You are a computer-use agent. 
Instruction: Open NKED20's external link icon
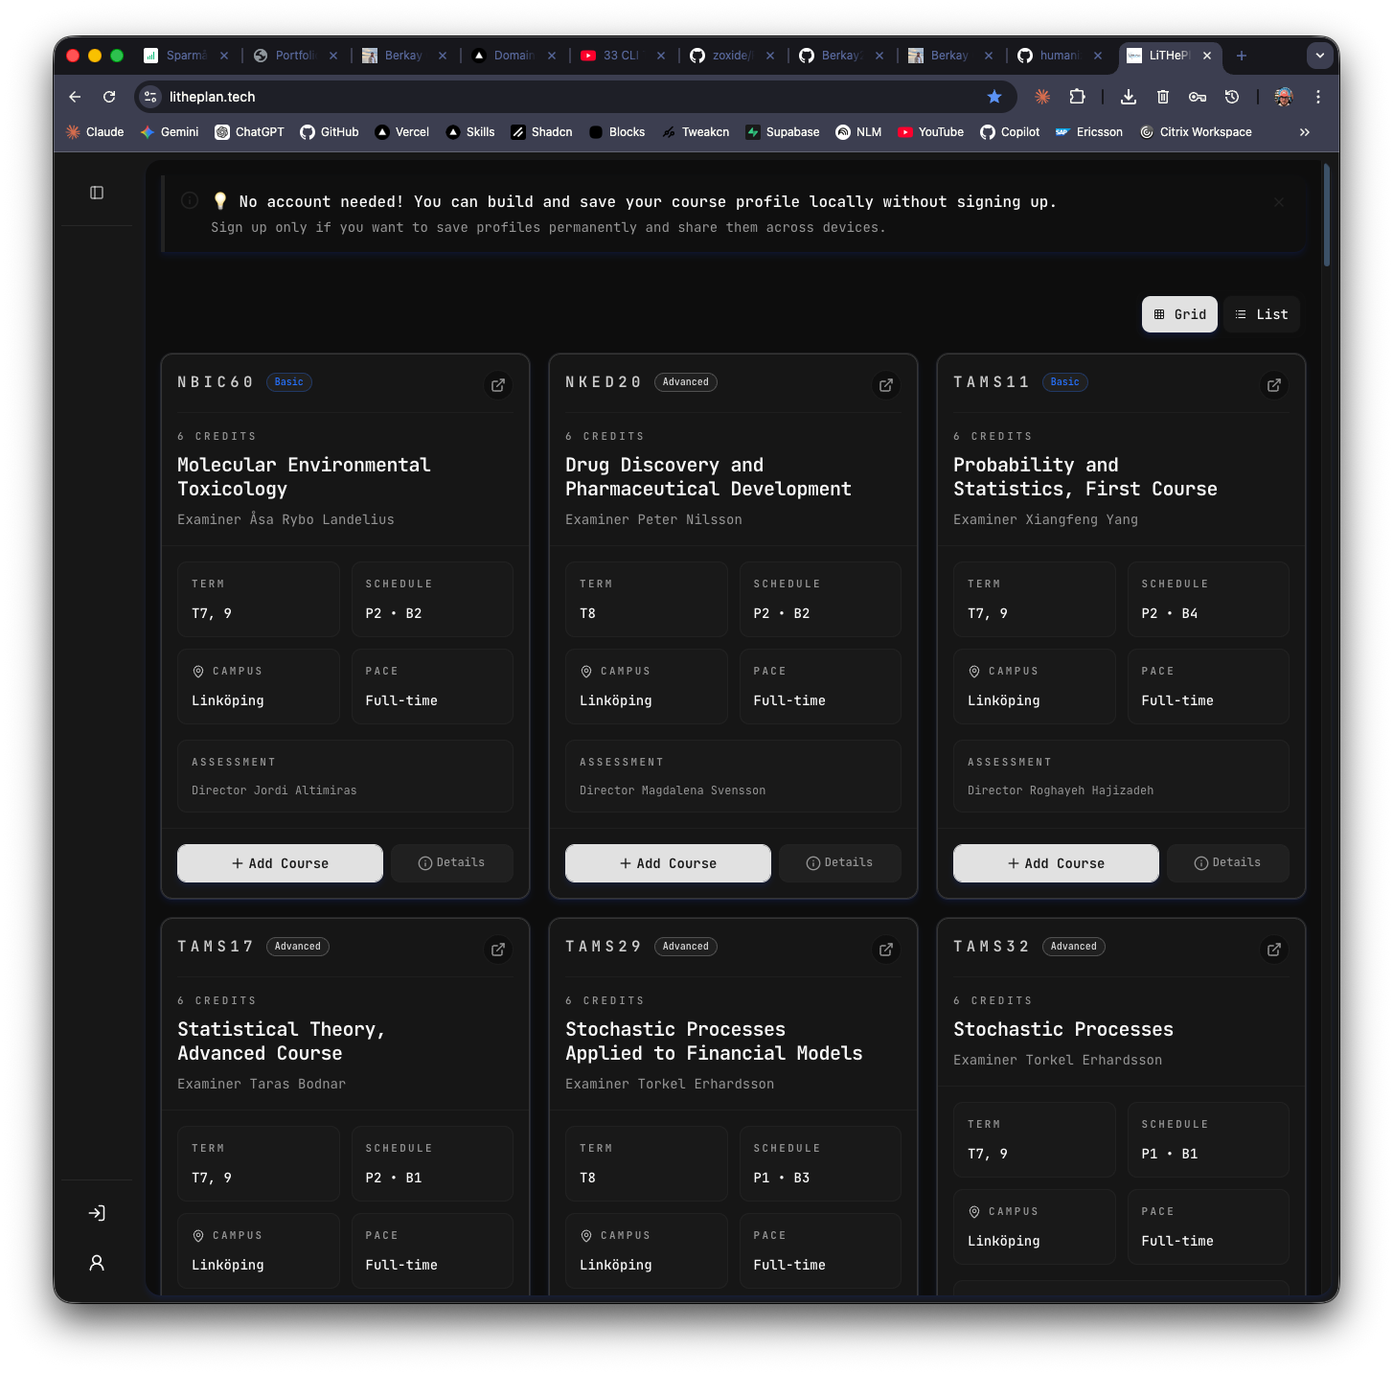click(885, 384)
